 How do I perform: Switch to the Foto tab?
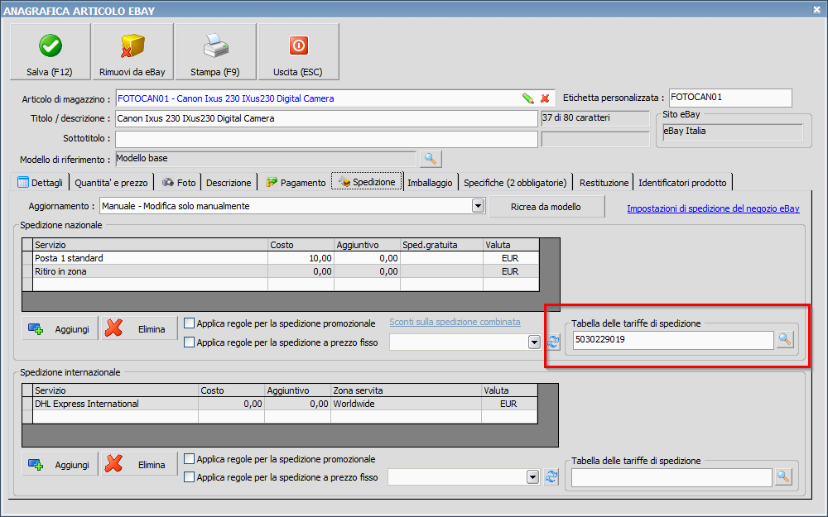pyautogui.click(x=179, y=183)
